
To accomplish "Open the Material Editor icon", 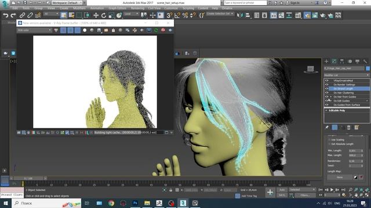I will 298,16.
